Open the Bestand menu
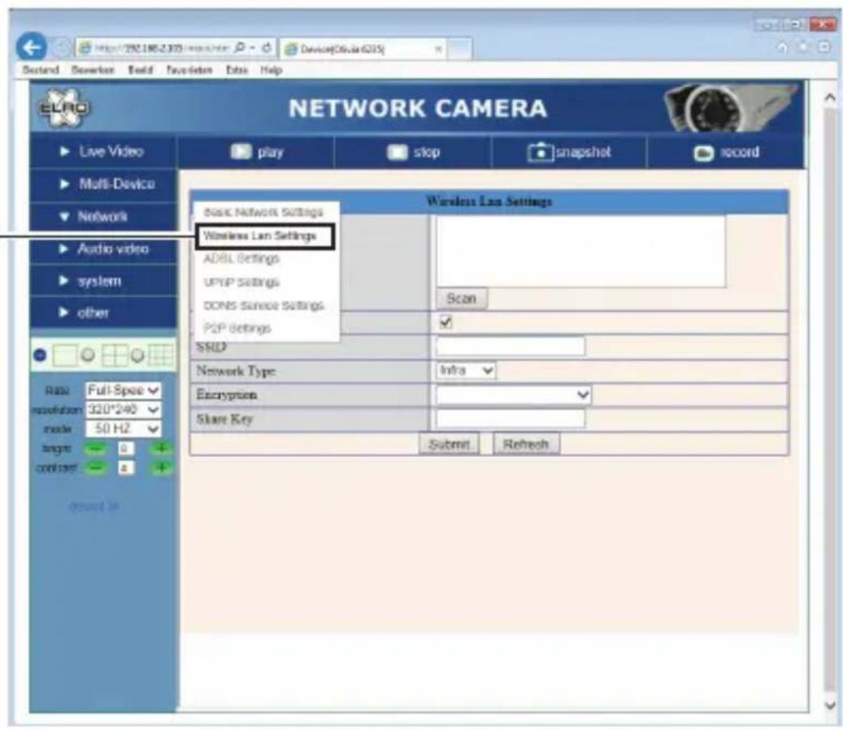Image resolution: width=843 pixels, height=730 pixels. tap(41, 70)
